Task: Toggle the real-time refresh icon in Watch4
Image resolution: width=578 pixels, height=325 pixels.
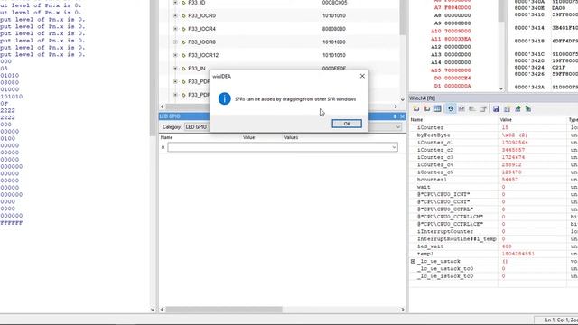Action: click(451, 108)
